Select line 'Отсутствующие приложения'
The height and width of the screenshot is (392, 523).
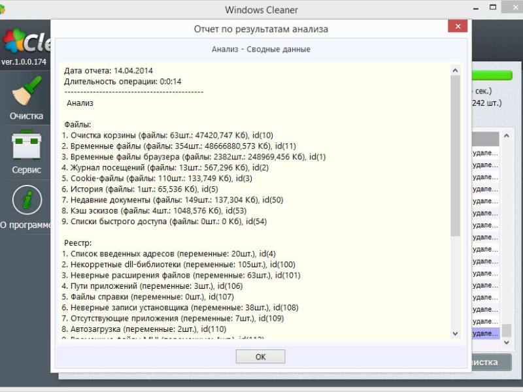click(173, 318)
